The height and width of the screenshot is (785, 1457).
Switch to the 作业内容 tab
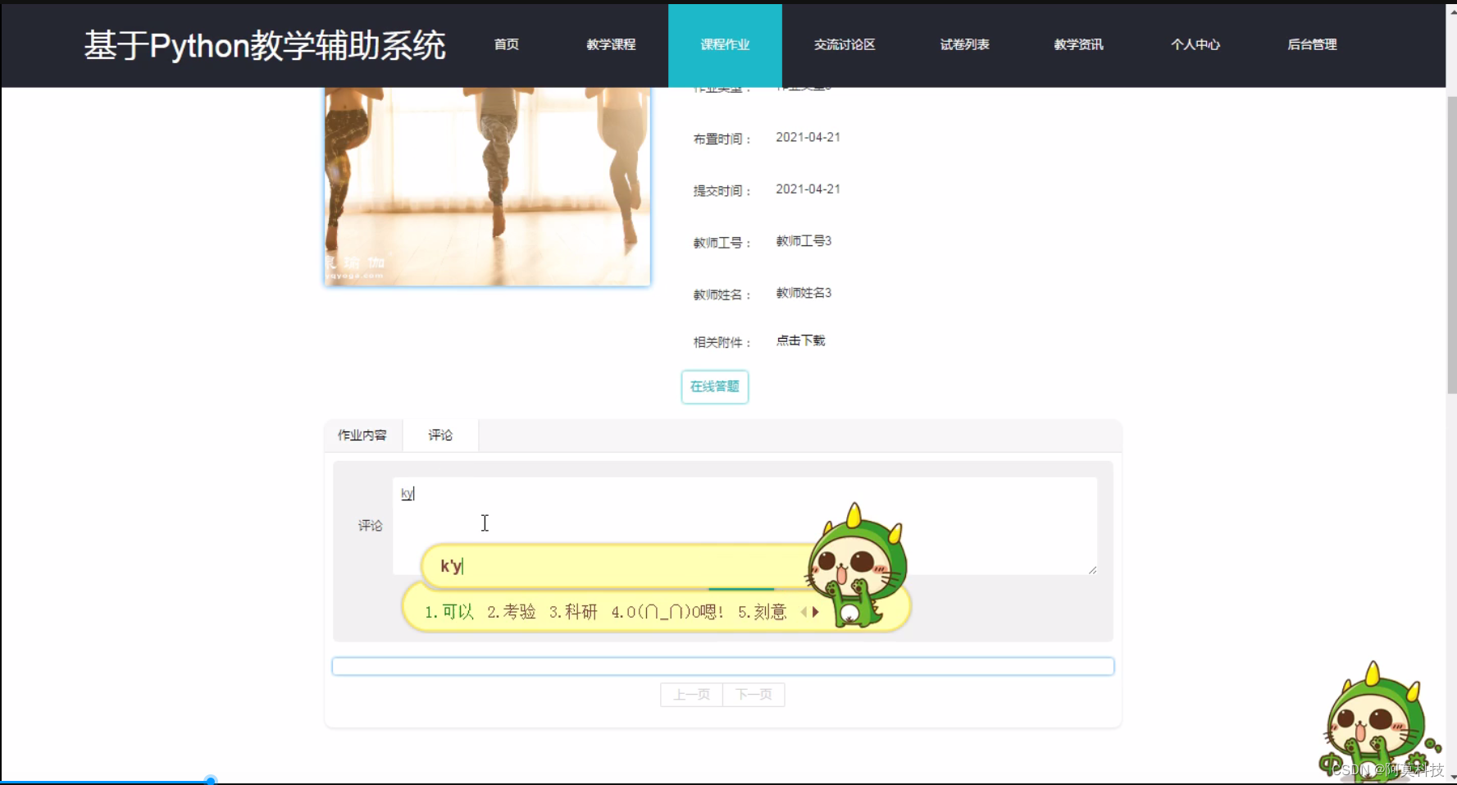click(363, 435)
